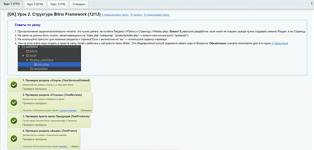Click the green checkmark of the TestServicesDeleted check

14,85
